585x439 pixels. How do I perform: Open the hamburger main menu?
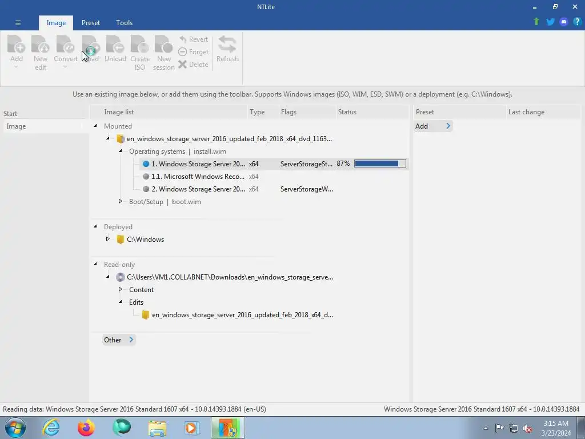(x=18, y=23)
